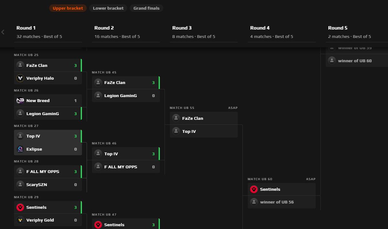Open Veriphy Gold row in match UB 29
The height and width of the screenshot is (229, 388).
pos(48,220)
